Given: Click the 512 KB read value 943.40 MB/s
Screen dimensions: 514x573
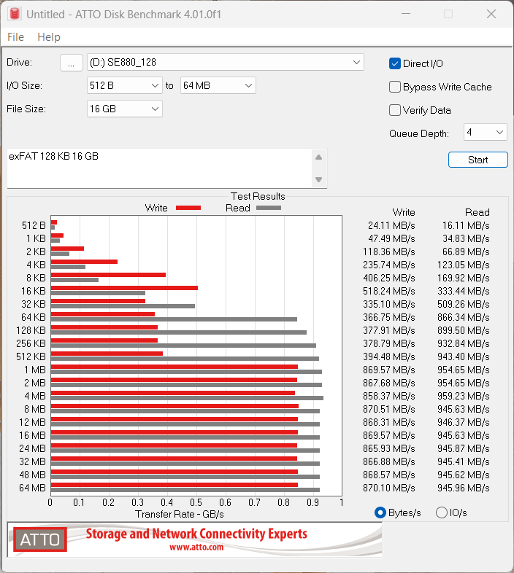Looking at the screenshot, I should pyautogui.click(x=463, y=356).
